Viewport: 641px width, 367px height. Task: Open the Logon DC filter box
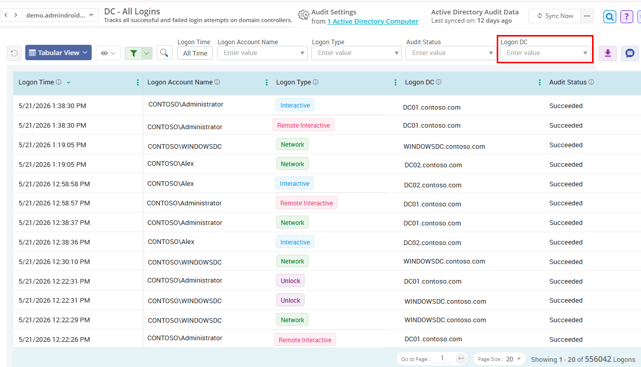pyautogui.click(x=545, y=53)
